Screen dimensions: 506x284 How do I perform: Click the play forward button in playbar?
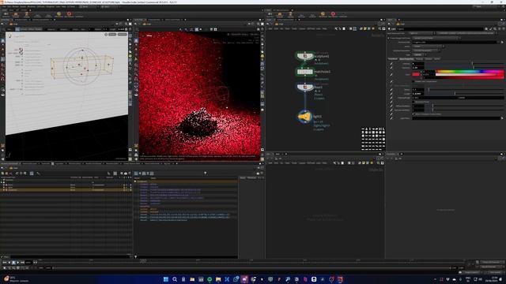17,263
